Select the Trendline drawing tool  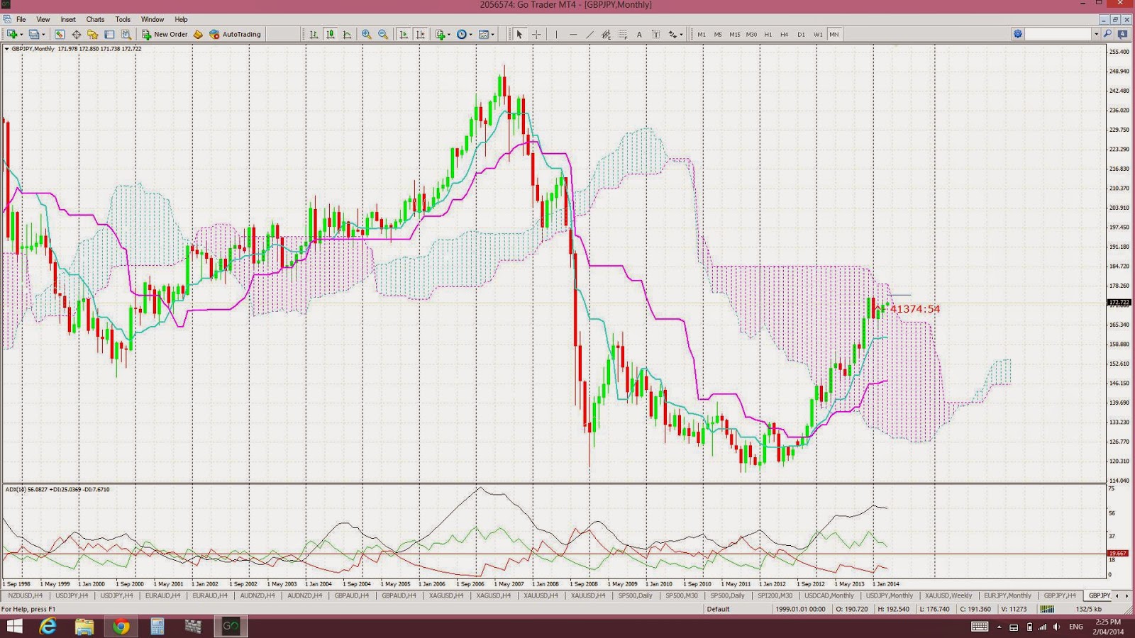pyautogui.click(x=589, y=34)
